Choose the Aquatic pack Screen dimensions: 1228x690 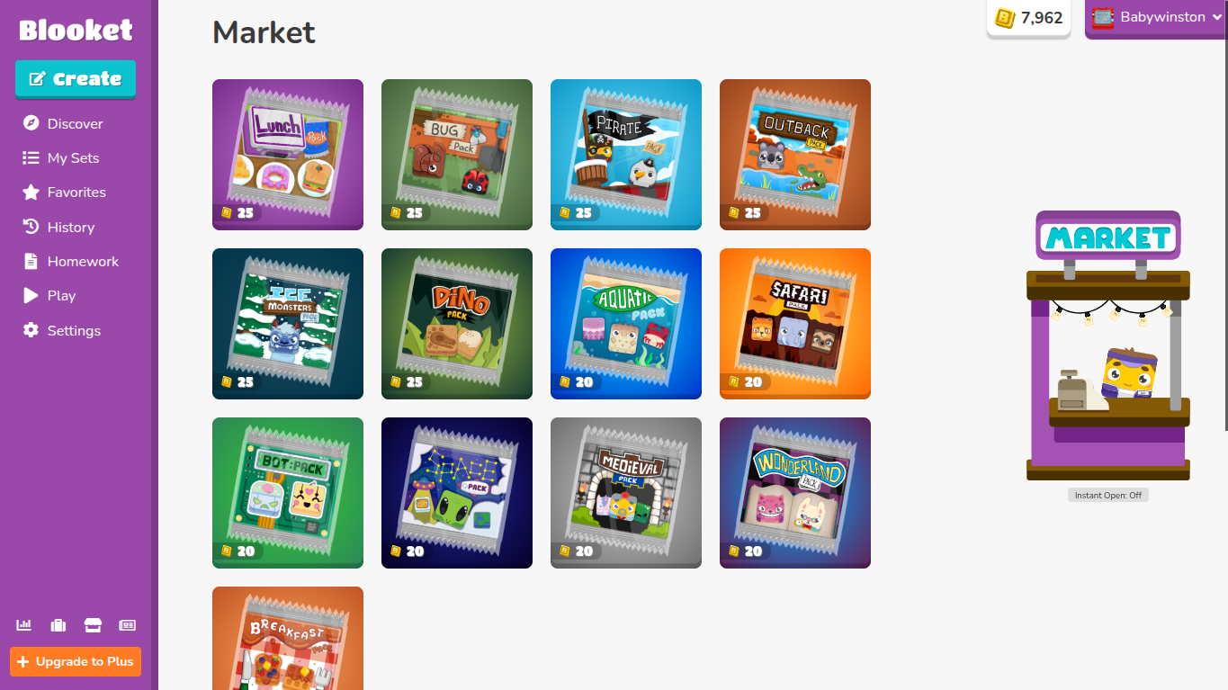point(626,323)
